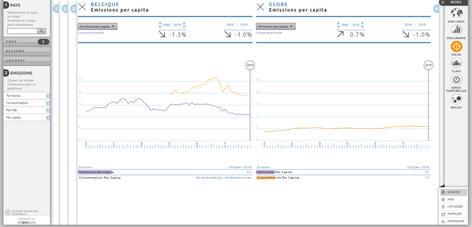Viewport: 472px width, 227px height.
Task: Click the 2019 year marker on Belgique chart
Action: pos(250,65)
